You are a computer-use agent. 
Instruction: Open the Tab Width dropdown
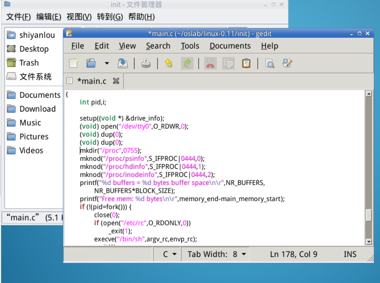(x=217, y=254)
